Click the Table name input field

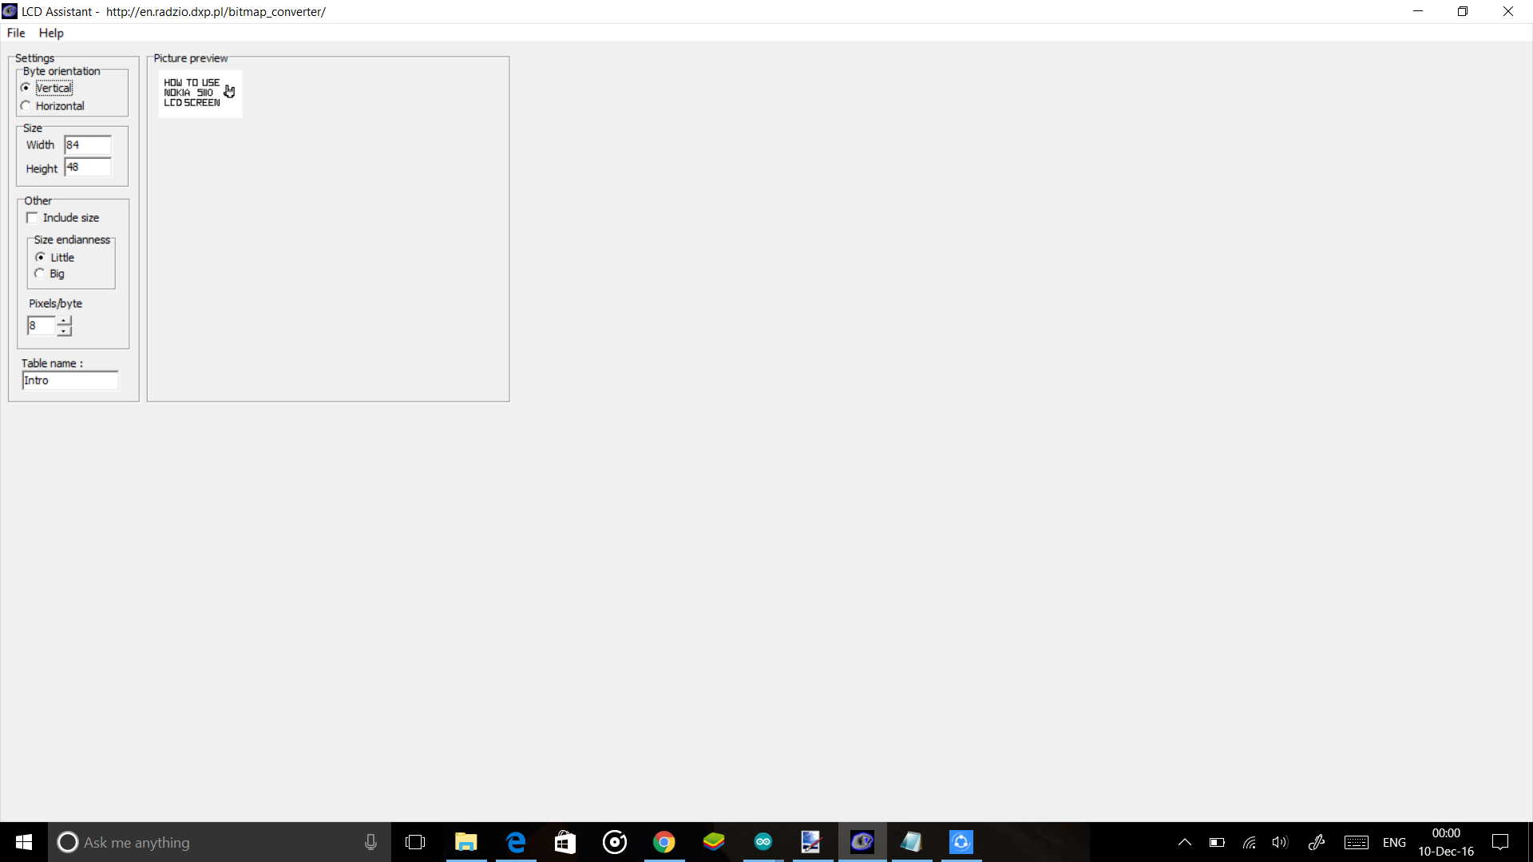[70, 381]
